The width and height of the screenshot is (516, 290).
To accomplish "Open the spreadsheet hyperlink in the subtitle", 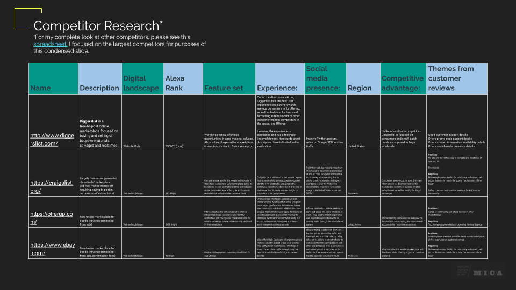I will tap(51, 44).
